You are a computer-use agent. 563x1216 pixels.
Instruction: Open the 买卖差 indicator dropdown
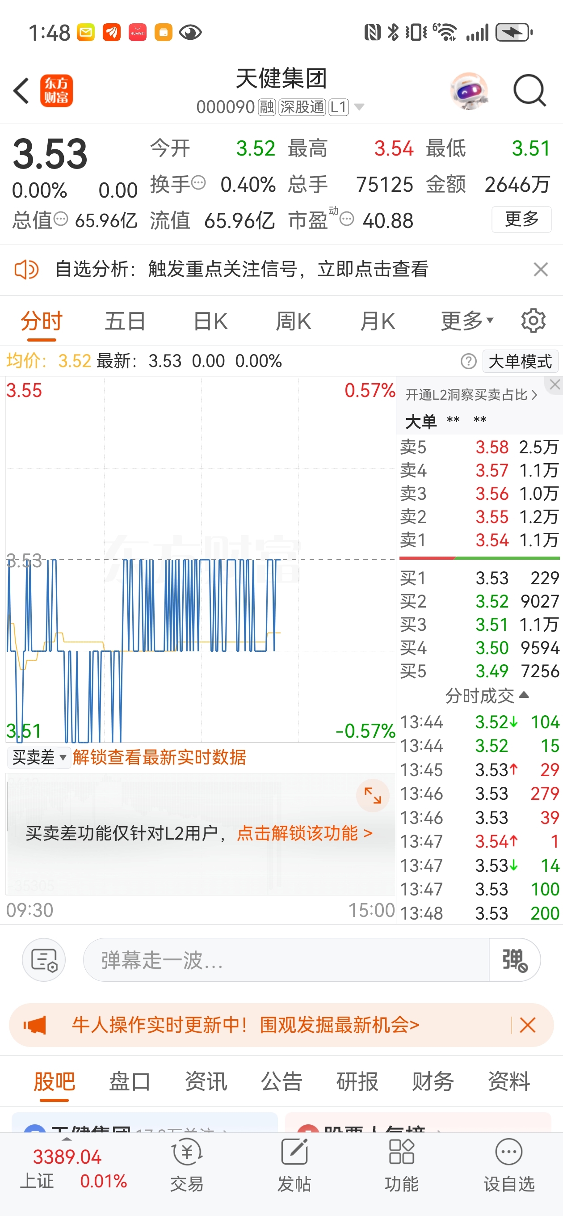(39, 758)
